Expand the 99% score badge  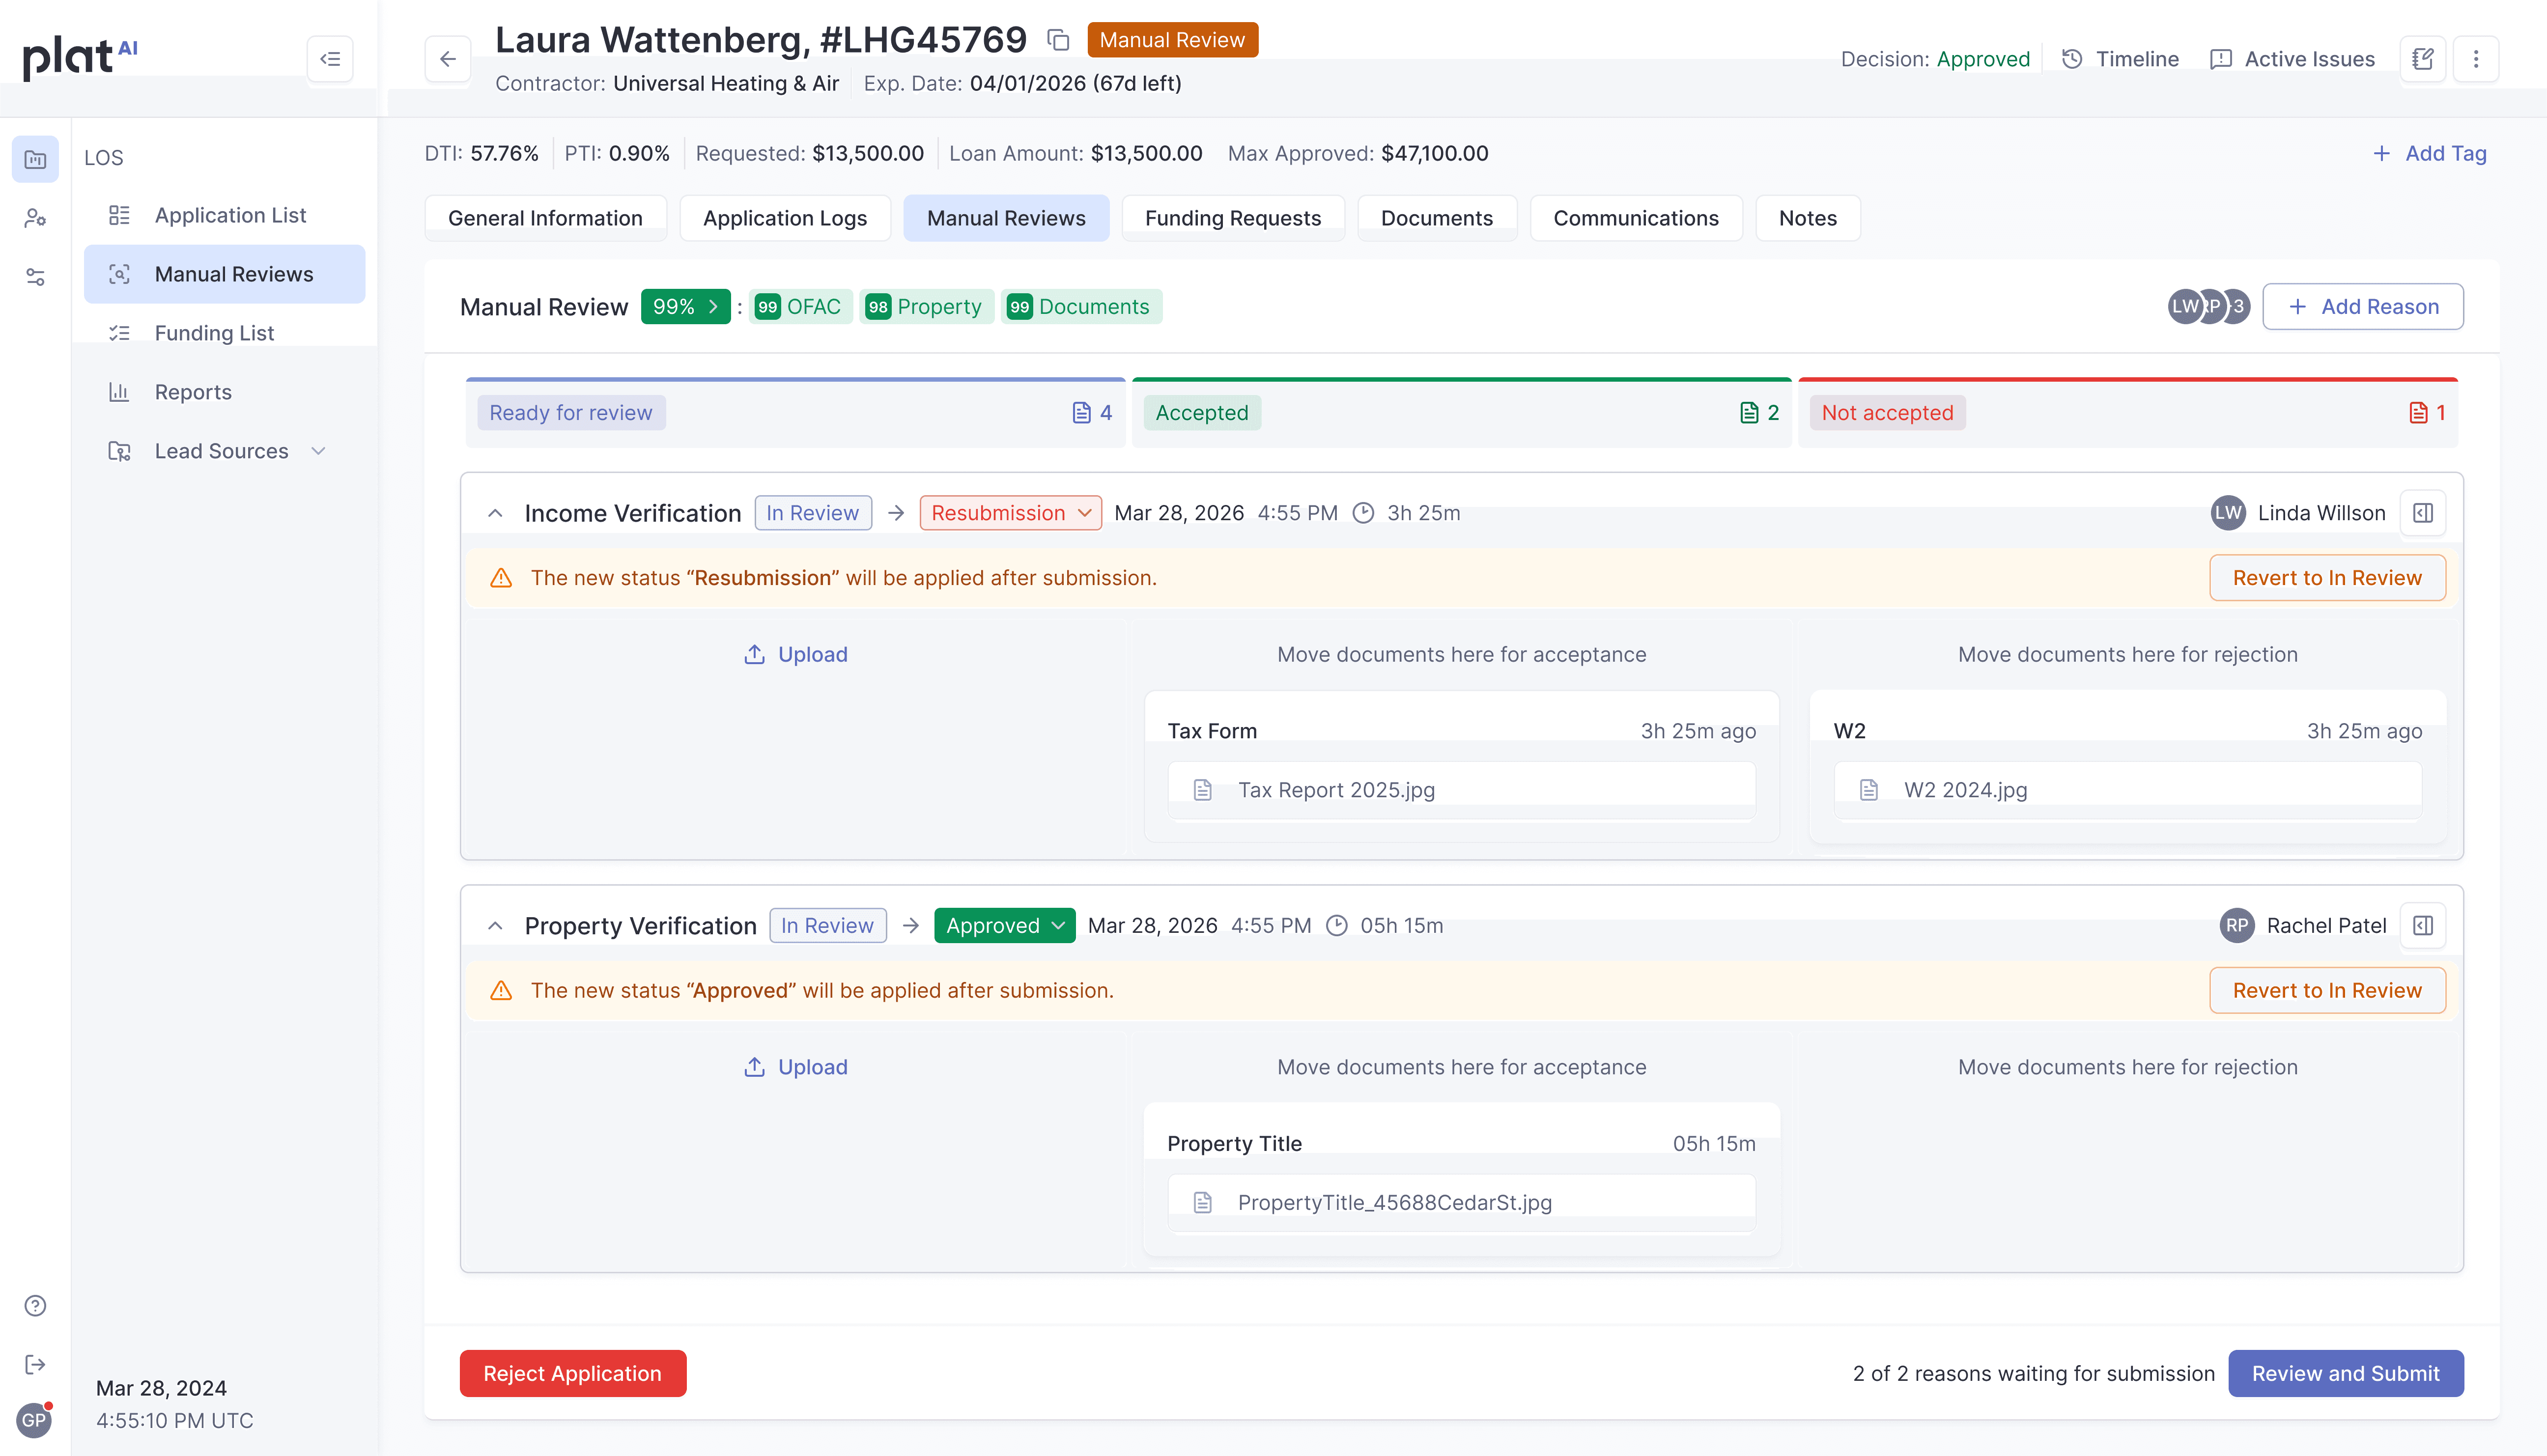click(685, 306)
